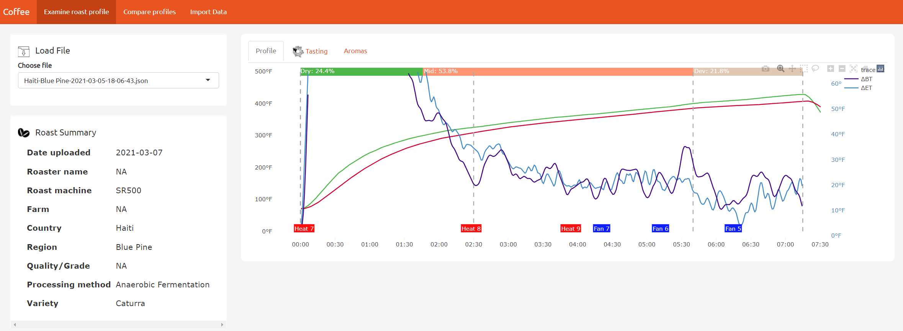Image resolution: width=903 pixels, height=331 pixels.
Task: Click the green Dry 24.4% phase bar
Action: (362, 72)
